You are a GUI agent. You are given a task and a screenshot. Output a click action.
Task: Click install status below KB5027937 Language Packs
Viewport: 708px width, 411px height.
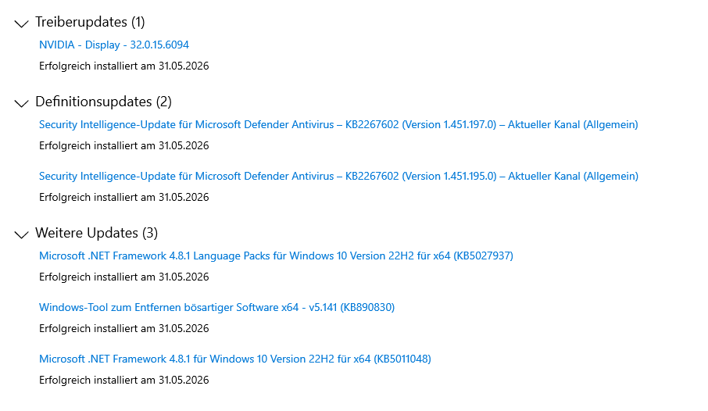pos(123,277)
